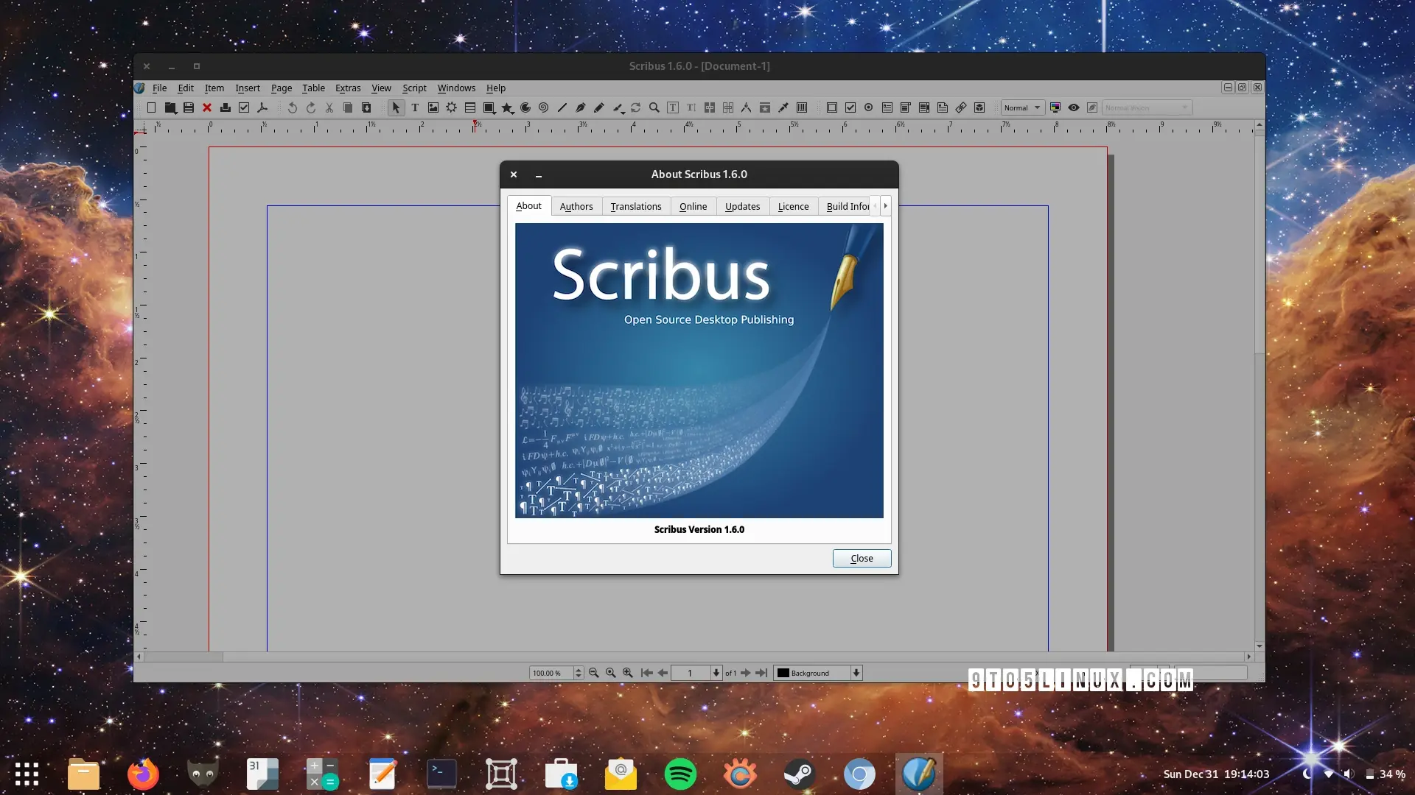Select the Spiral tool
This screenshot has height=795, width=1415.
click(x=544, y=107)
